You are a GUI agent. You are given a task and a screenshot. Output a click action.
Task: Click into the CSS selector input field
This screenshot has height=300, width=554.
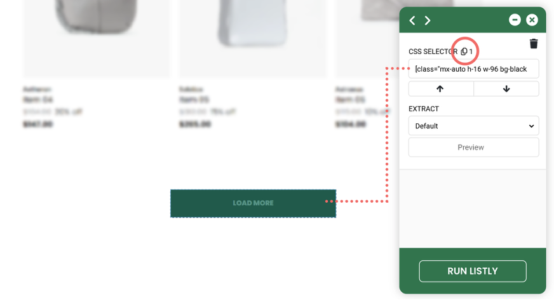473,69
